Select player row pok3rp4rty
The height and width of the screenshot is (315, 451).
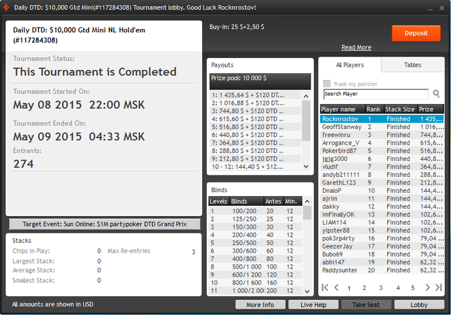[381, 239]
